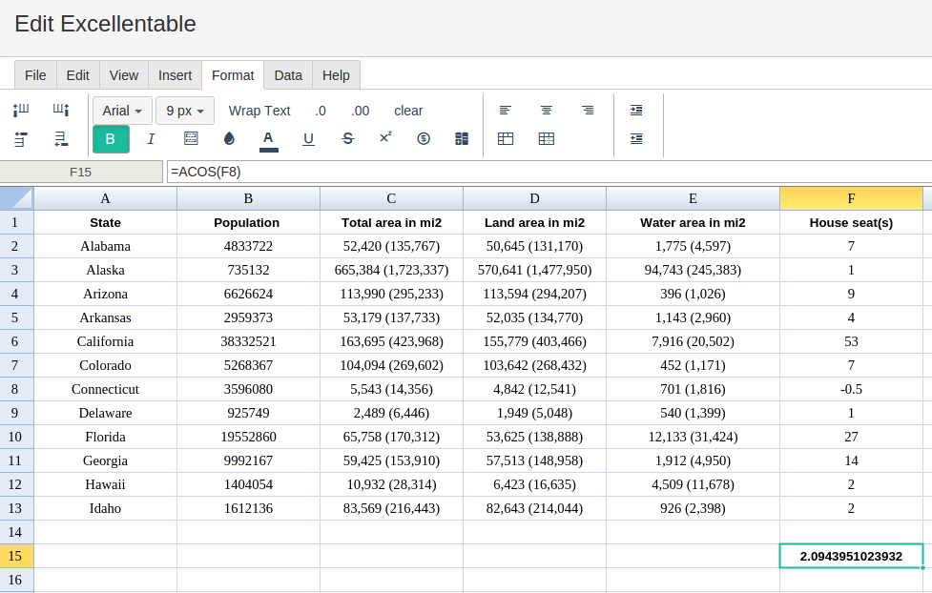Click the Wrap Text button
The image size is (932, 593).
tap(259, 111)
